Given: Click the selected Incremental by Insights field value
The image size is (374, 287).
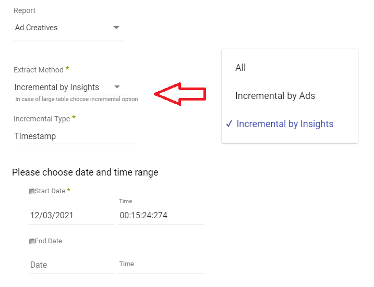Looking at the screenshot, I should [x=56, y=87].
